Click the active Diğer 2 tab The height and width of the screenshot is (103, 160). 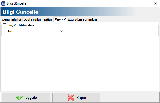pos(60,19)
